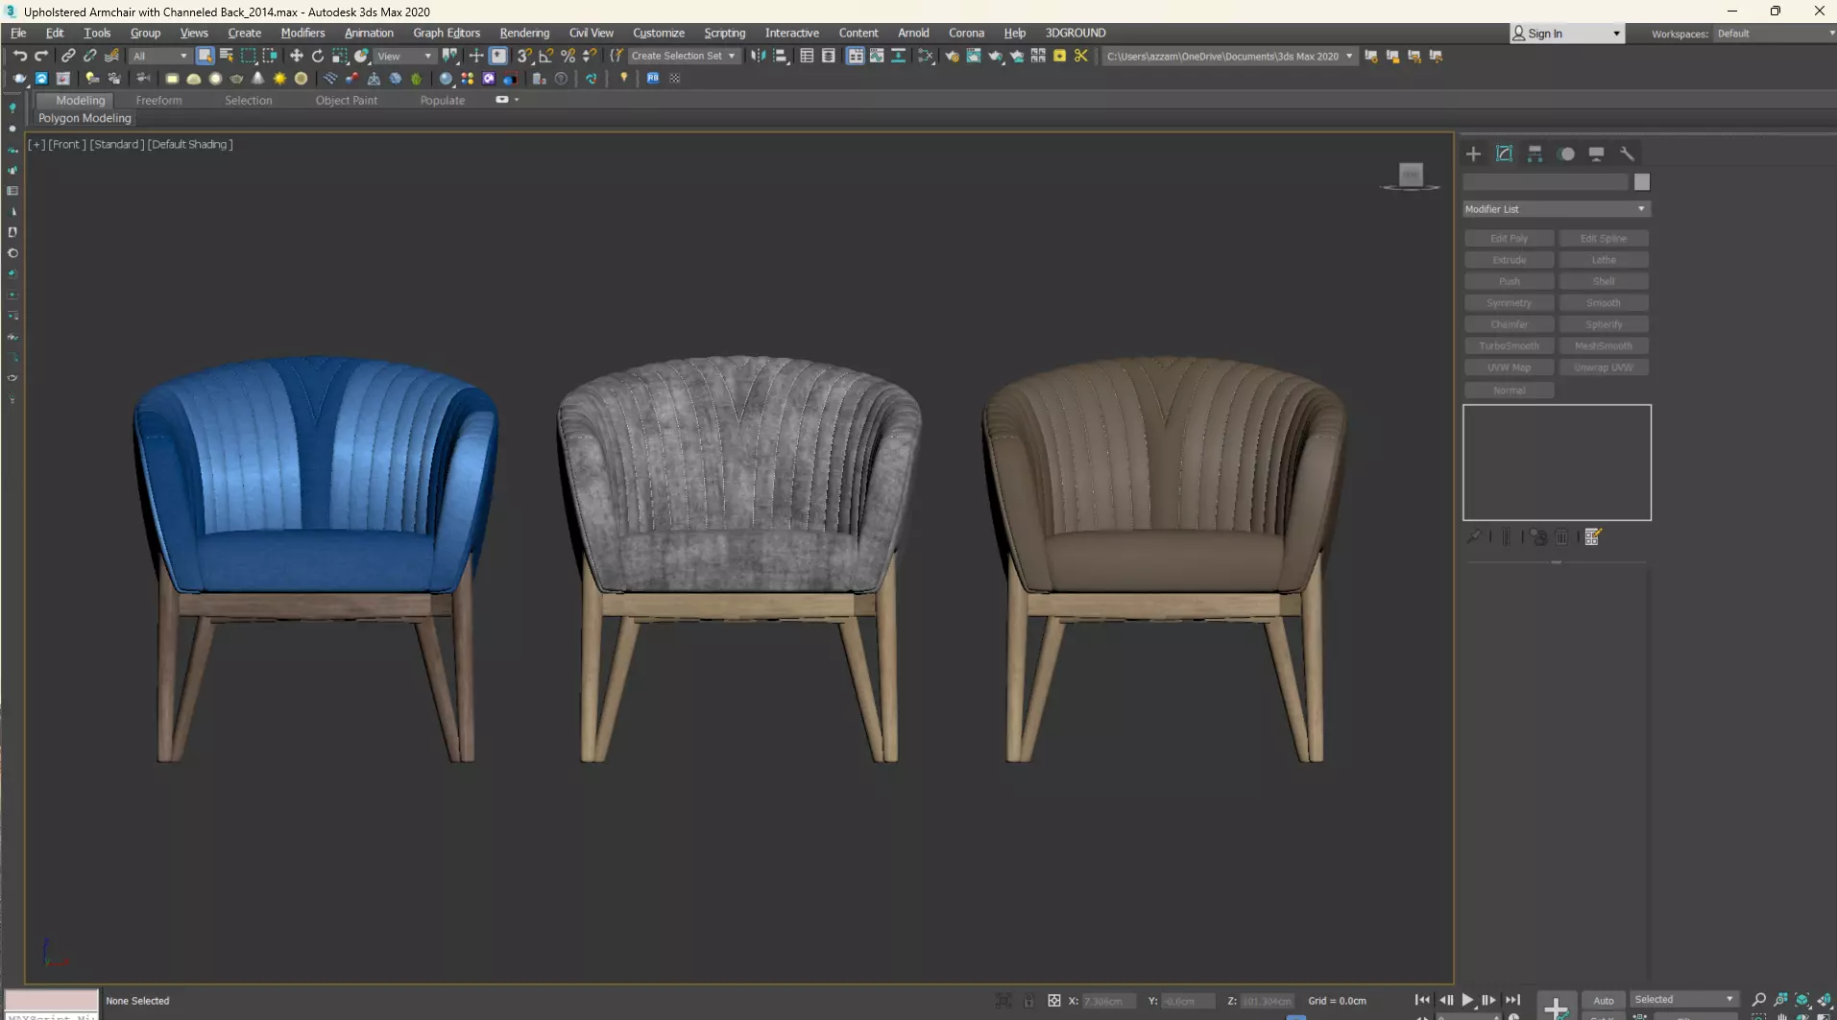This screenshot has height=1020, width=1837.
Task: Toggle the 3D Snaps icon
Action: (x=524, y=56)
